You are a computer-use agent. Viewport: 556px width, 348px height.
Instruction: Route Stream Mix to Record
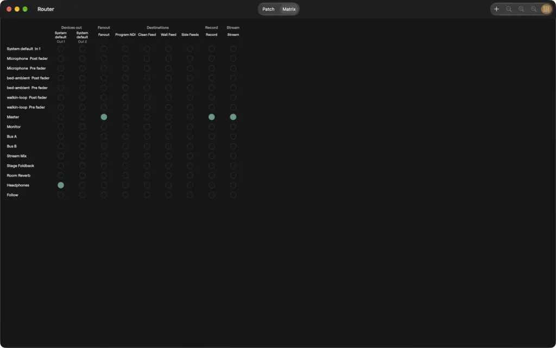212,156
